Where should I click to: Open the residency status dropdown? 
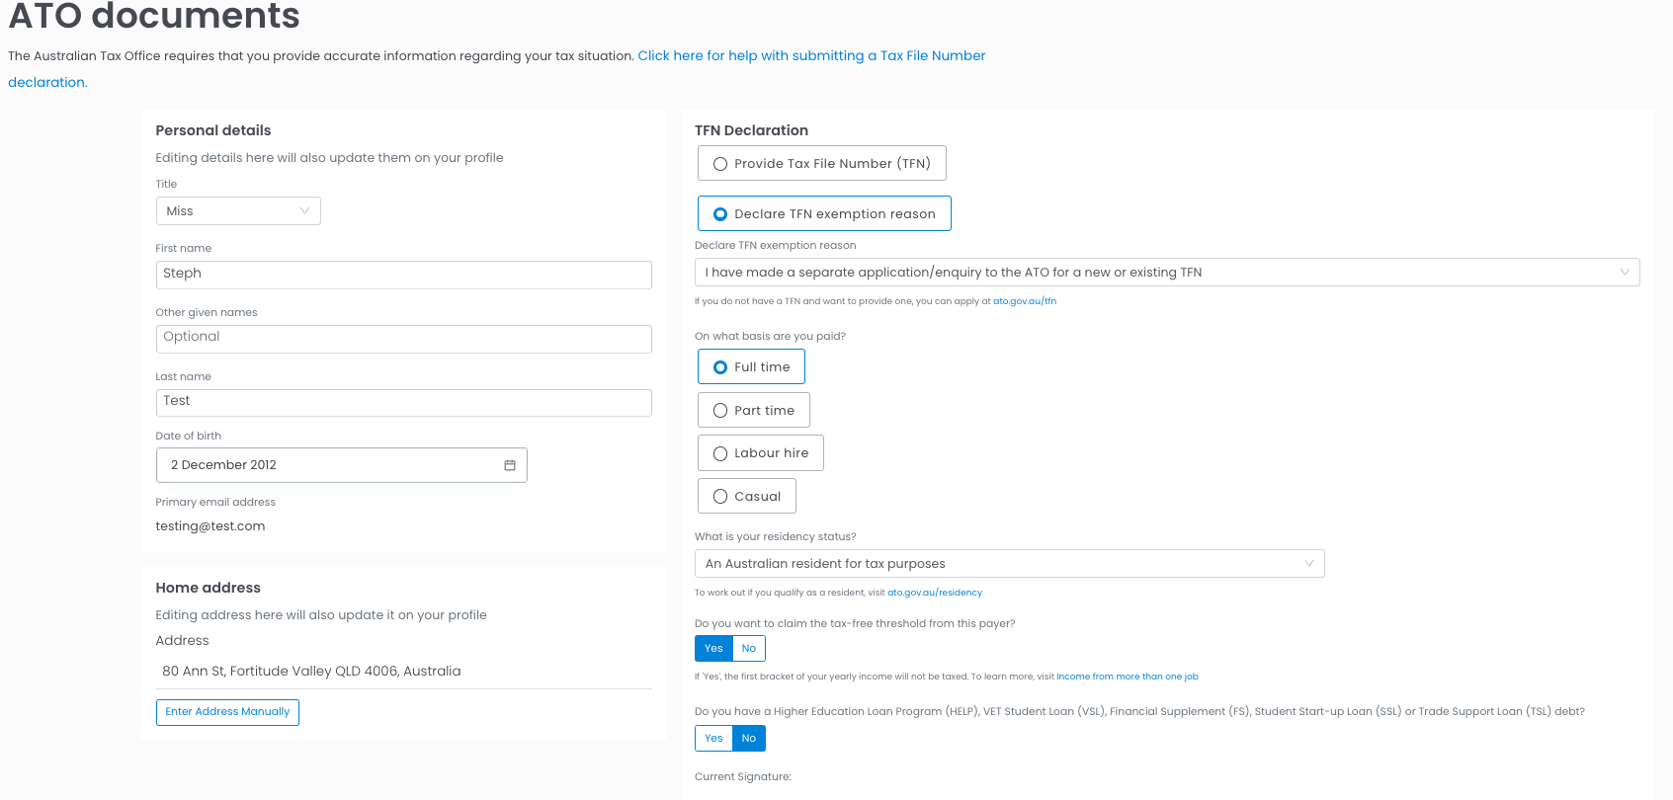pyautogui.click(x=1009, y=564)
